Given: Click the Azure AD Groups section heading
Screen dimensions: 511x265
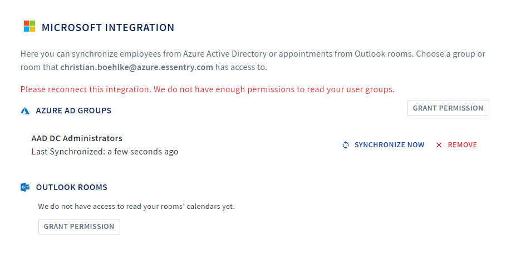Looking at the screenshot, I should 73,111.
